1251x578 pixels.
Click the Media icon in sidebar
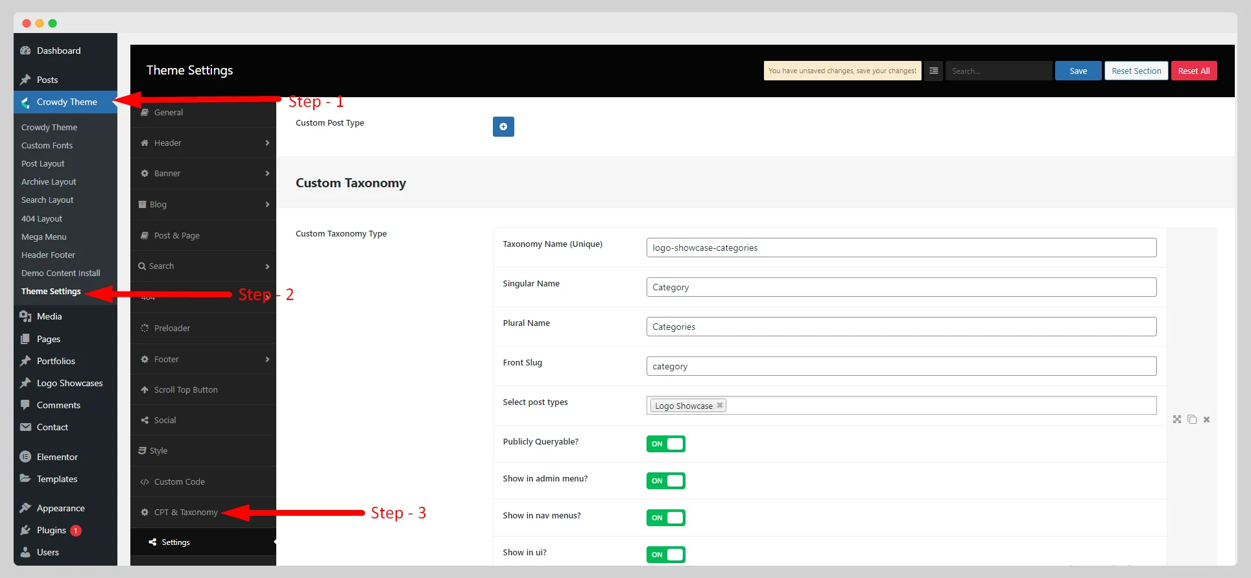25,316
